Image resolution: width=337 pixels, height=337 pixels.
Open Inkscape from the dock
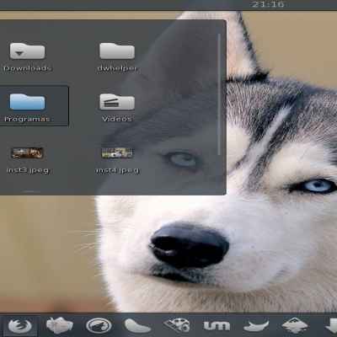point(295,326)
